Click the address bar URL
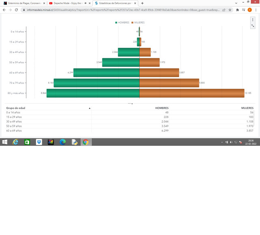Image resolution: width=260 pixels, height=235 pixels. tap(123, 10)
